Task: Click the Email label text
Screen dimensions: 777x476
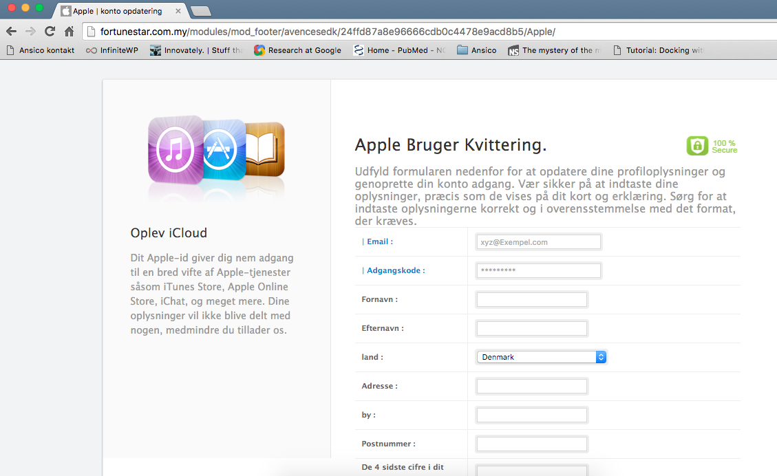Action: click(x=380, y=241)
